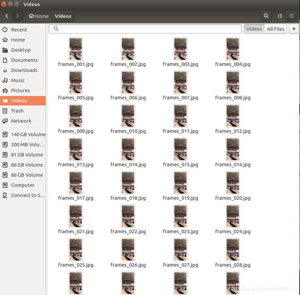Select the frames_003.jpg thumbnail
The image size is (300, 295).
click(x=180, y=49)
